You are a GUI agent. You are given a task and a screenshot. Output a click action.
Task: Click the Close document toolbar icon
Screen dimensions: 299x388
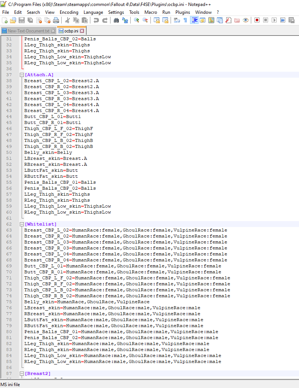coord(39,20)
